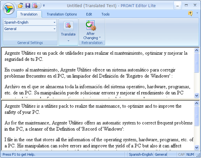Click the Spanish-English status bar entry
The height and width of the screenshot is (158, 201).
[141, 154]
